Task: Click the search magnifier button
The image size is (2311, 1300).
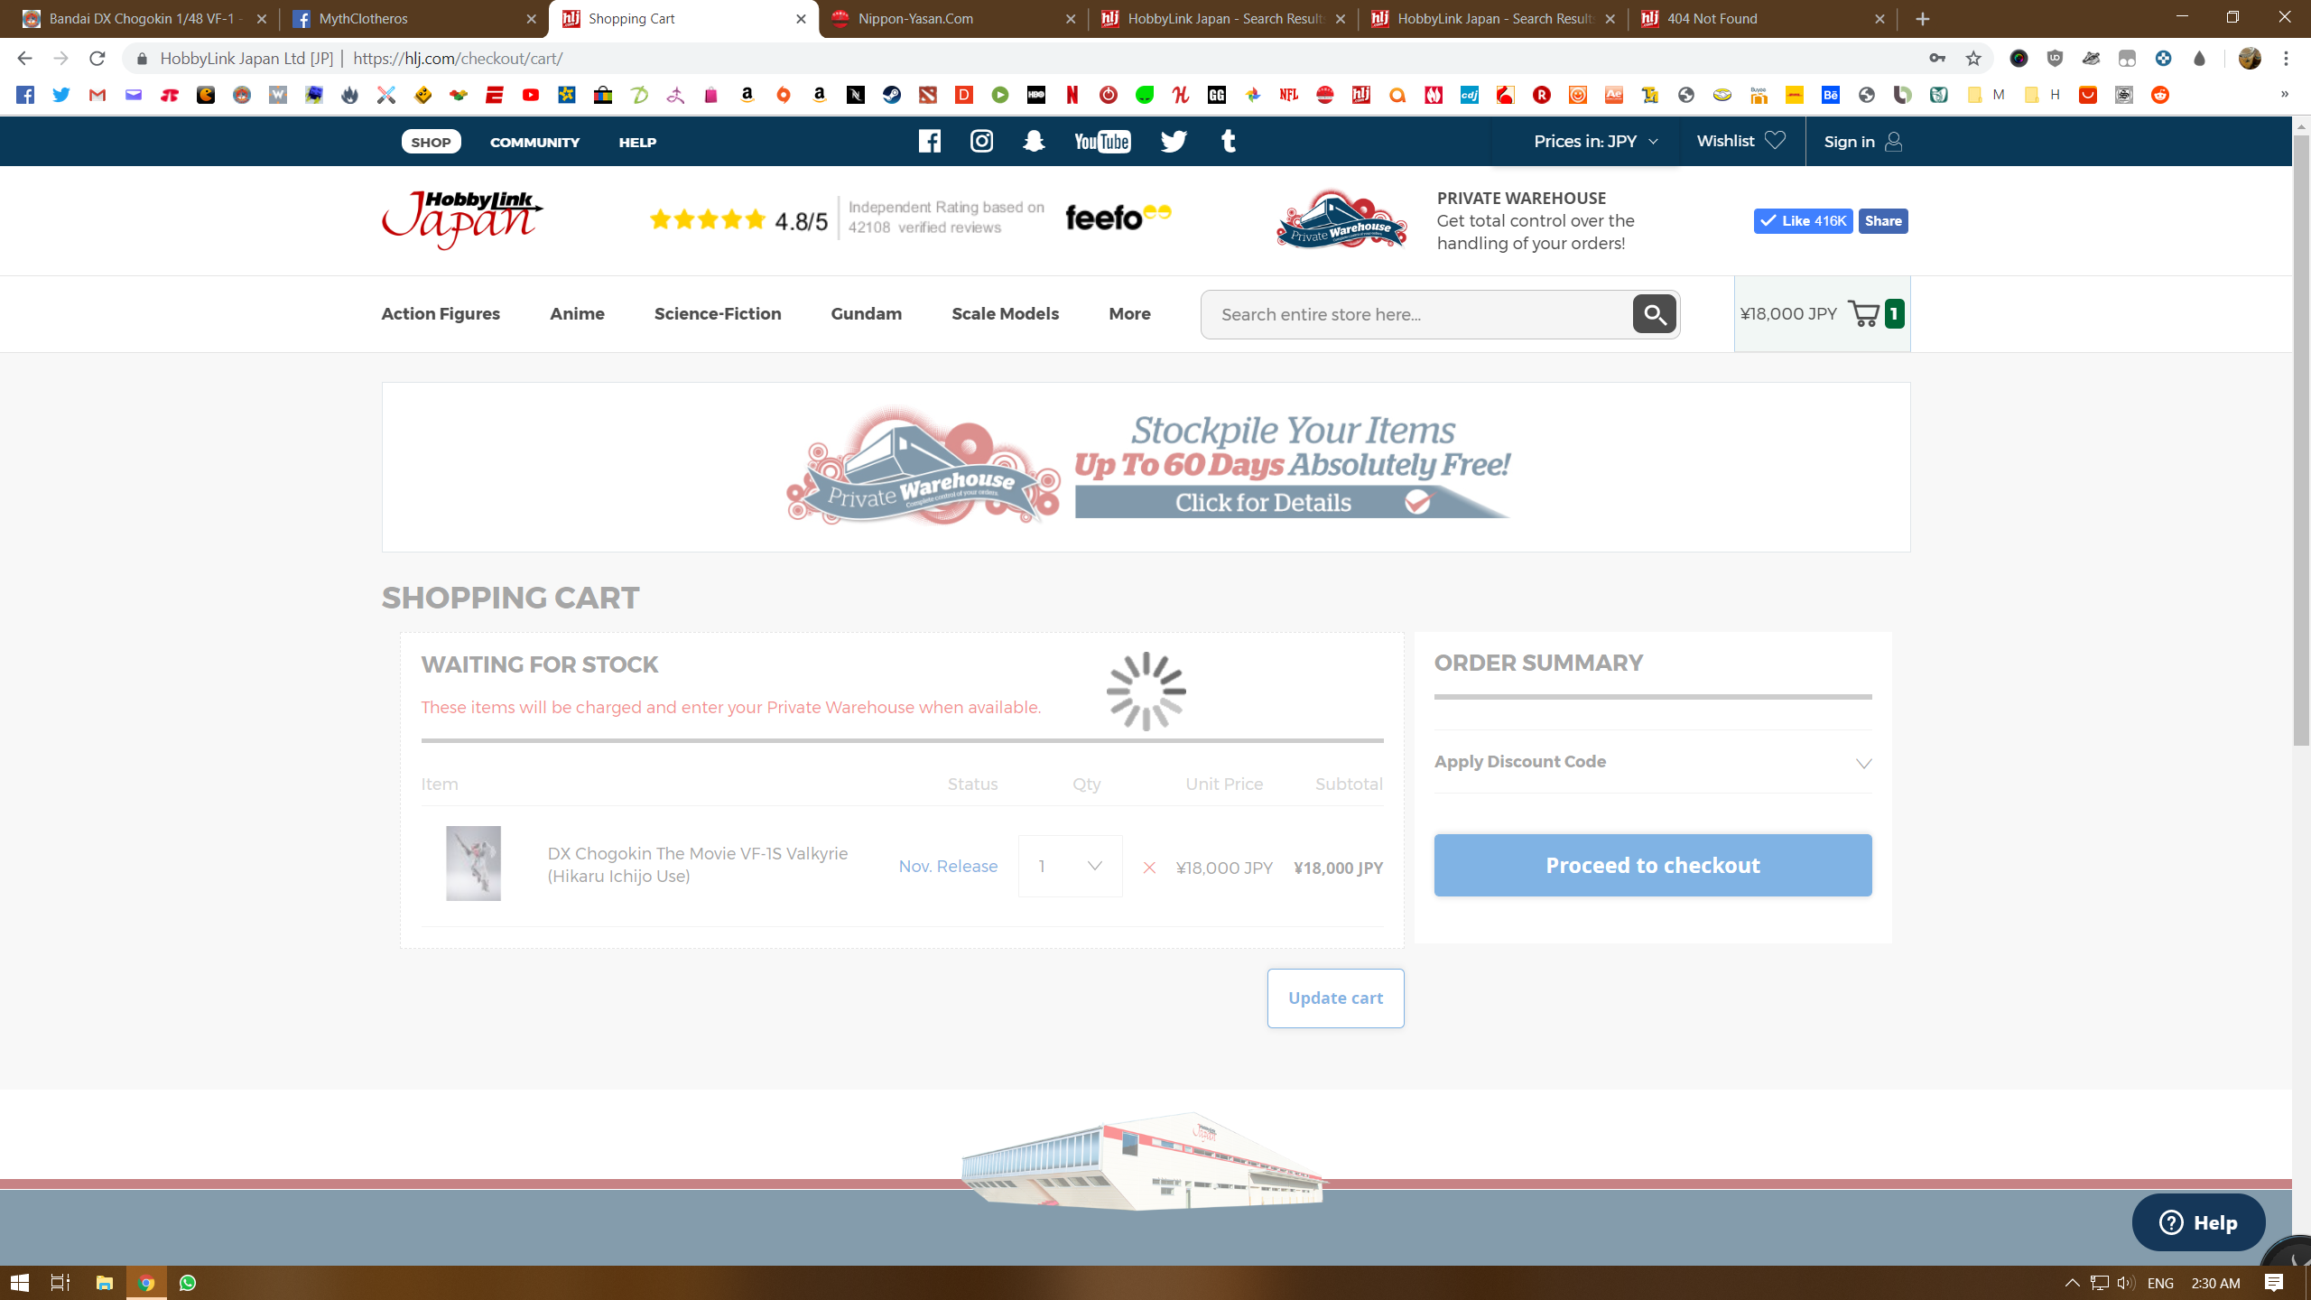Action: [x=1654, y=314]
